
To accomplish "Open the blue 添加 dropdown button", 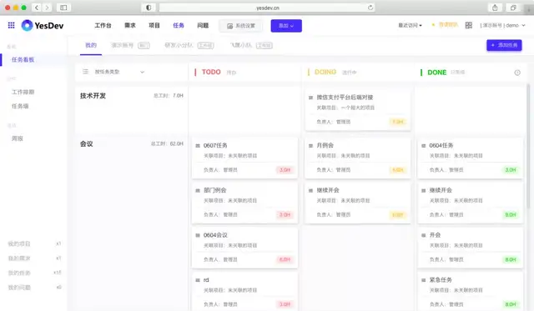I will pos(286,26).
